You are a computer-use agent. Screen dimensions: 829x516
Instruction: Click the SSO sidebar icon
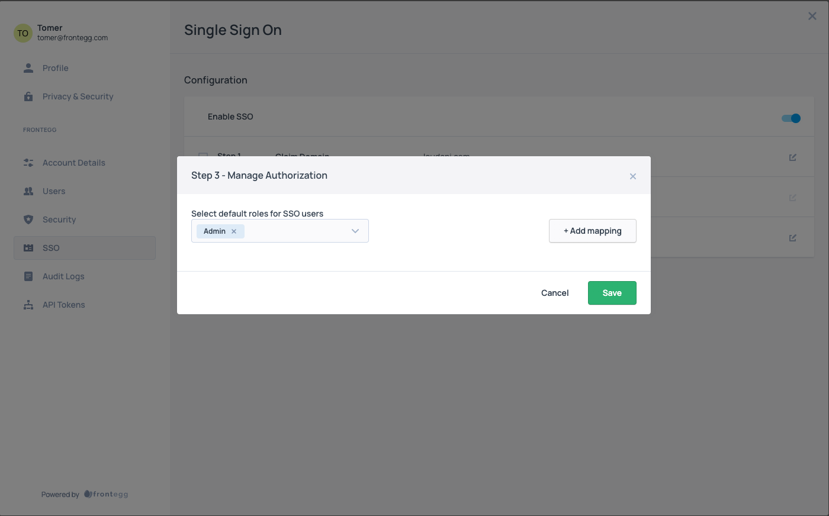pos(28,248)
